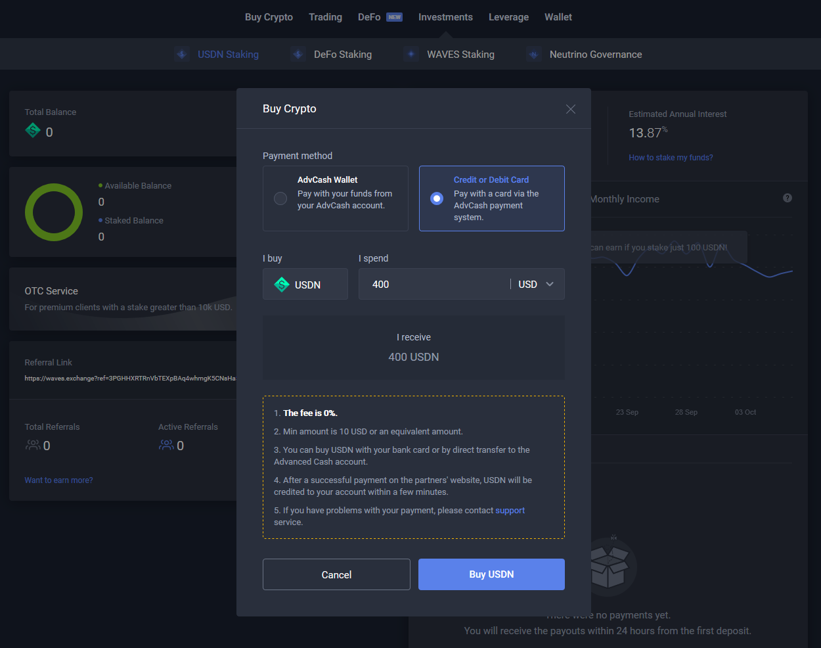Click the I spend amount field
Viewport: 821px width, 648px height.
(433, 284)
